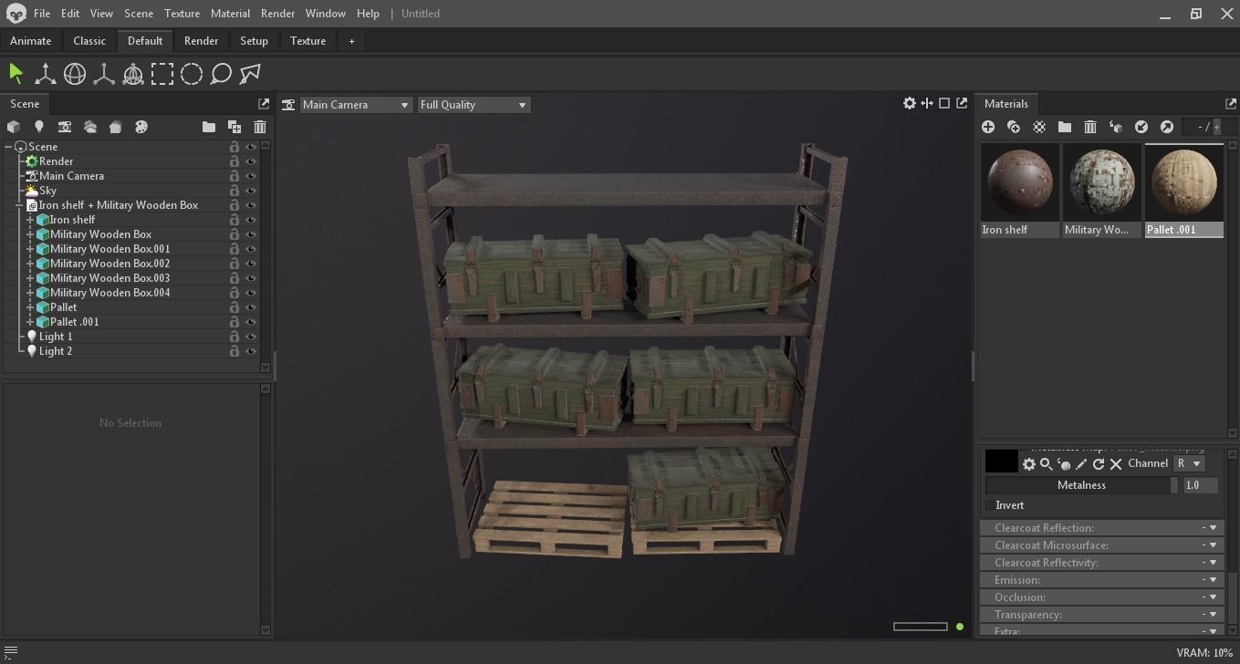Hide the Pallet object via eye icon
This screenshot has width=1240, height=664.
(251, 307)
